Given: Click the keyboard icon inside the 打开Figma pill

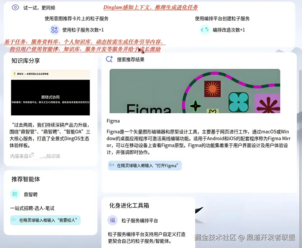Looking at the screenshot, I should pos(111,165).
